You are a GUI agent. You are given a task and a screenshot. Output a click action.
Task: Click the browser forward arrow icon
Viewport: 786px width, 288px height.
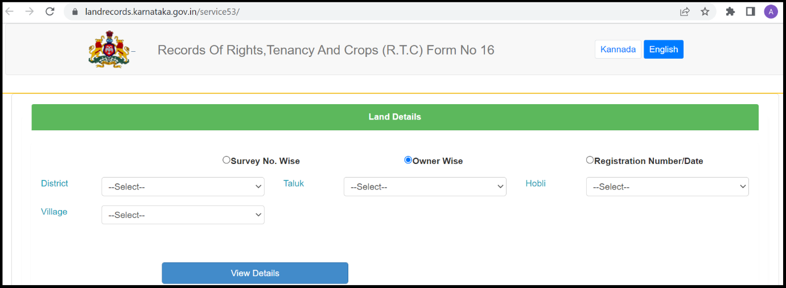(x=30, y=11)
